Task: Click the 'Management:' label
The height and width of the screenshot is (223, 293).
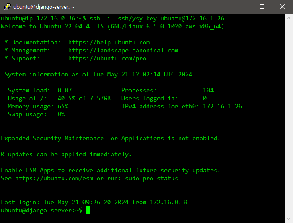Action: point(31,51)
